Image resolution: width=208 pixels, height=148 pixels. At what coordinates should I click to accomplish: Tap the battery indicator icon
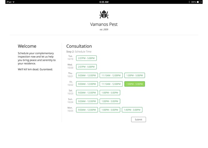[x=199, y=2]
